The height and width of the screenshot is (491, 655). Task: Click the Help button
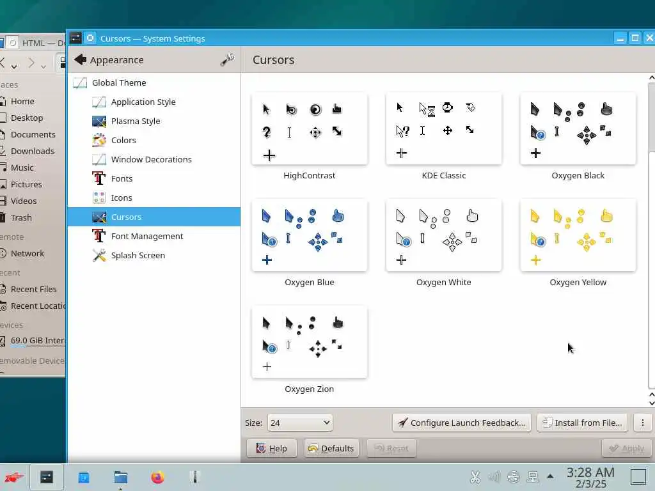[271, 448]
